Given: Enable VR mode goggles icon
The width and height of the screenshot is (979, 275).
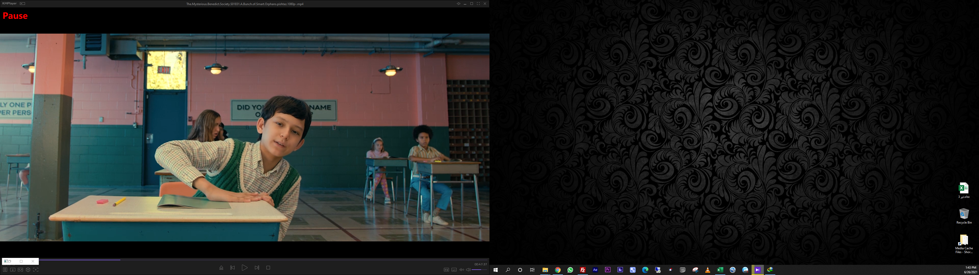Looking at the screenshot, I should point(20,270).
